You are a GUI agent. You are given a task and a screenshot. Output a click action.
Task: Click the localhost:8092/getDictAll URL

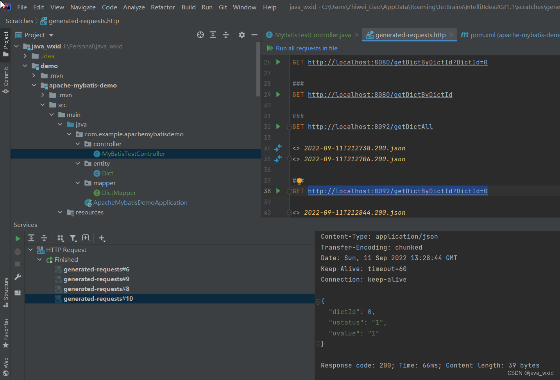pyautogui.click(x=370, y=127)
